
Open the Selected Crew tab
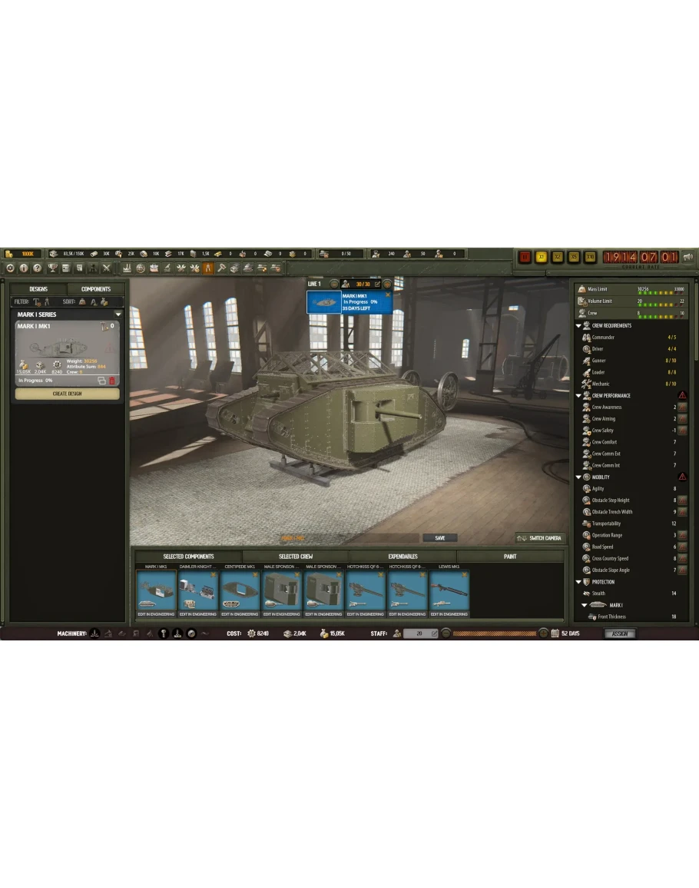[295, 556]
